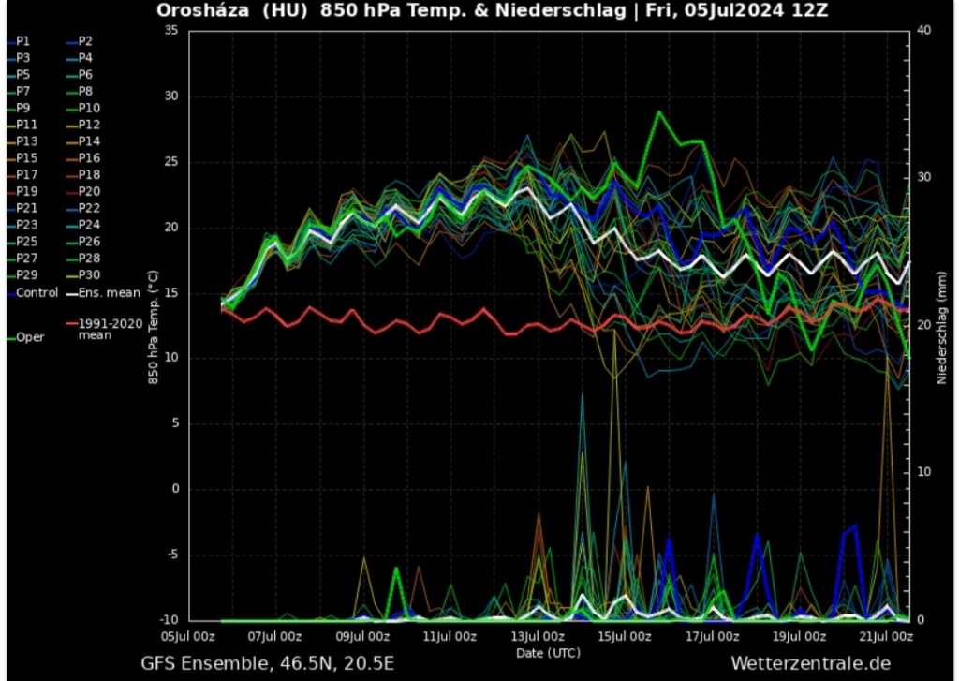Select the P15 legend entry

(26, 158)
